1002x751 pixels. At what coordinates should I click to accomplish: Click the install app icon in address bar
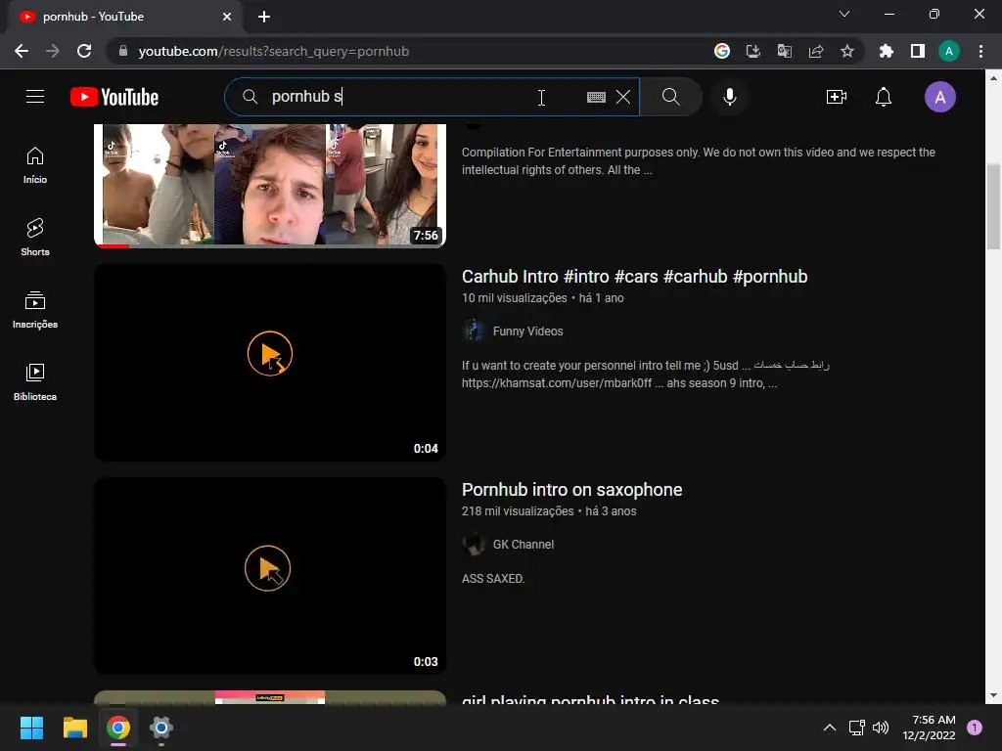(x=752, y=51)
